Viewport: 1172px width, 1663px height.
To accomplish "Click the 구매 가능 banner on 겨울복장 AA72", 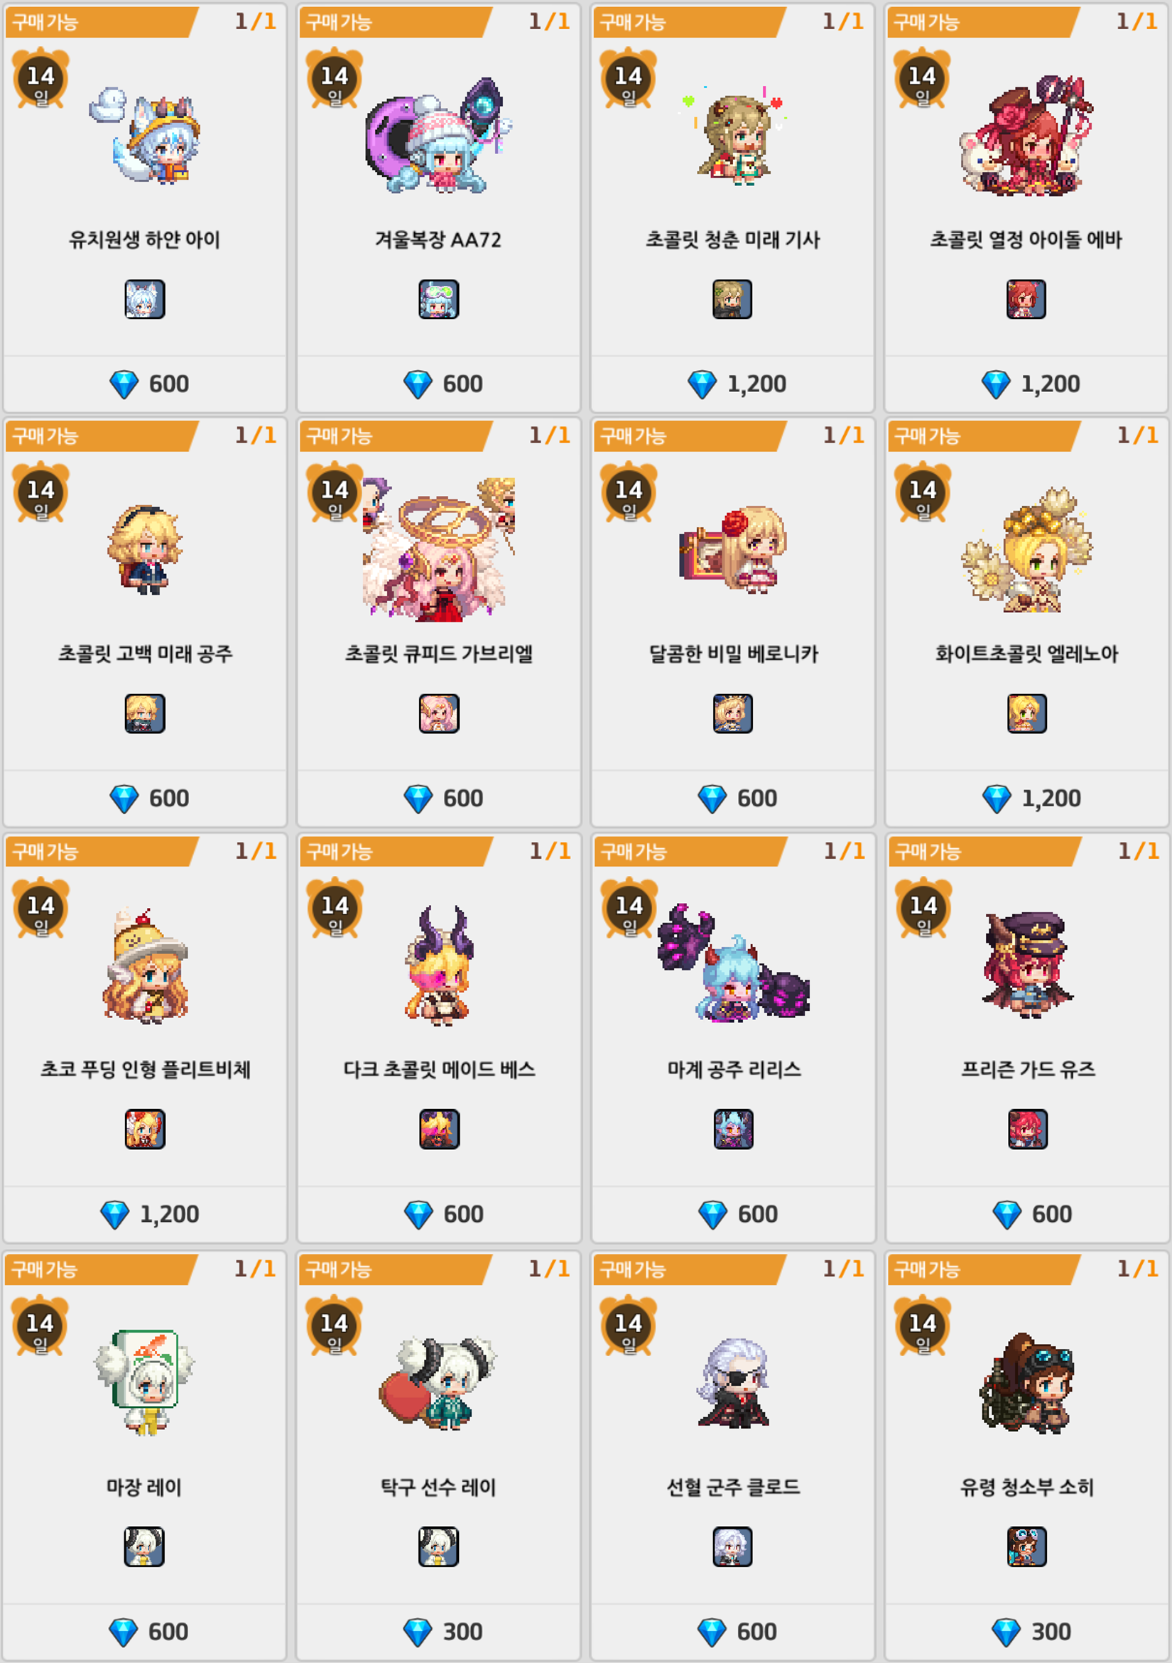I will [x=396, y=23].
